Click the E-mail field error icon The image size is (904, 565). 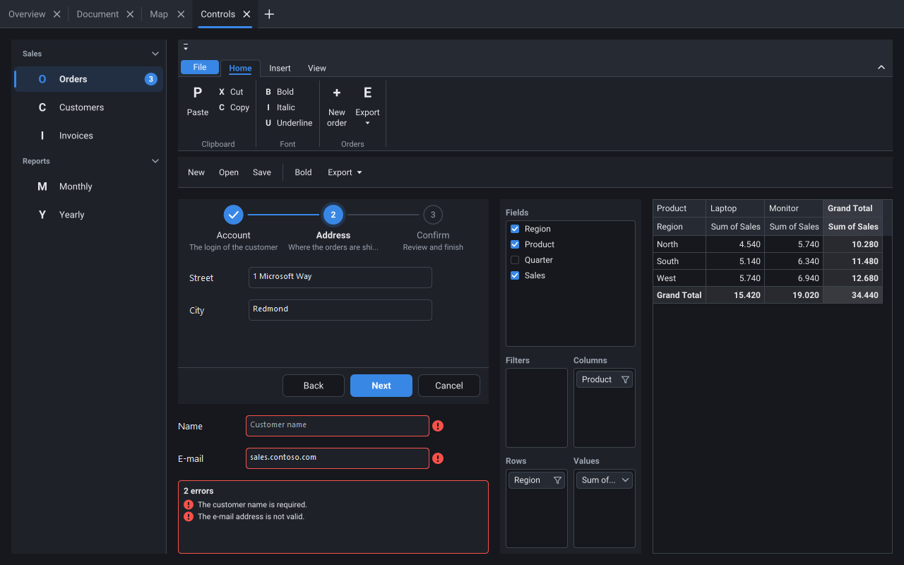(x=438, y=458)
